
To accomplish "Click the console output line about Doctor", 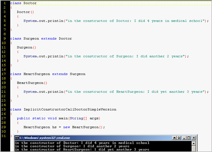I will point(82,143).
